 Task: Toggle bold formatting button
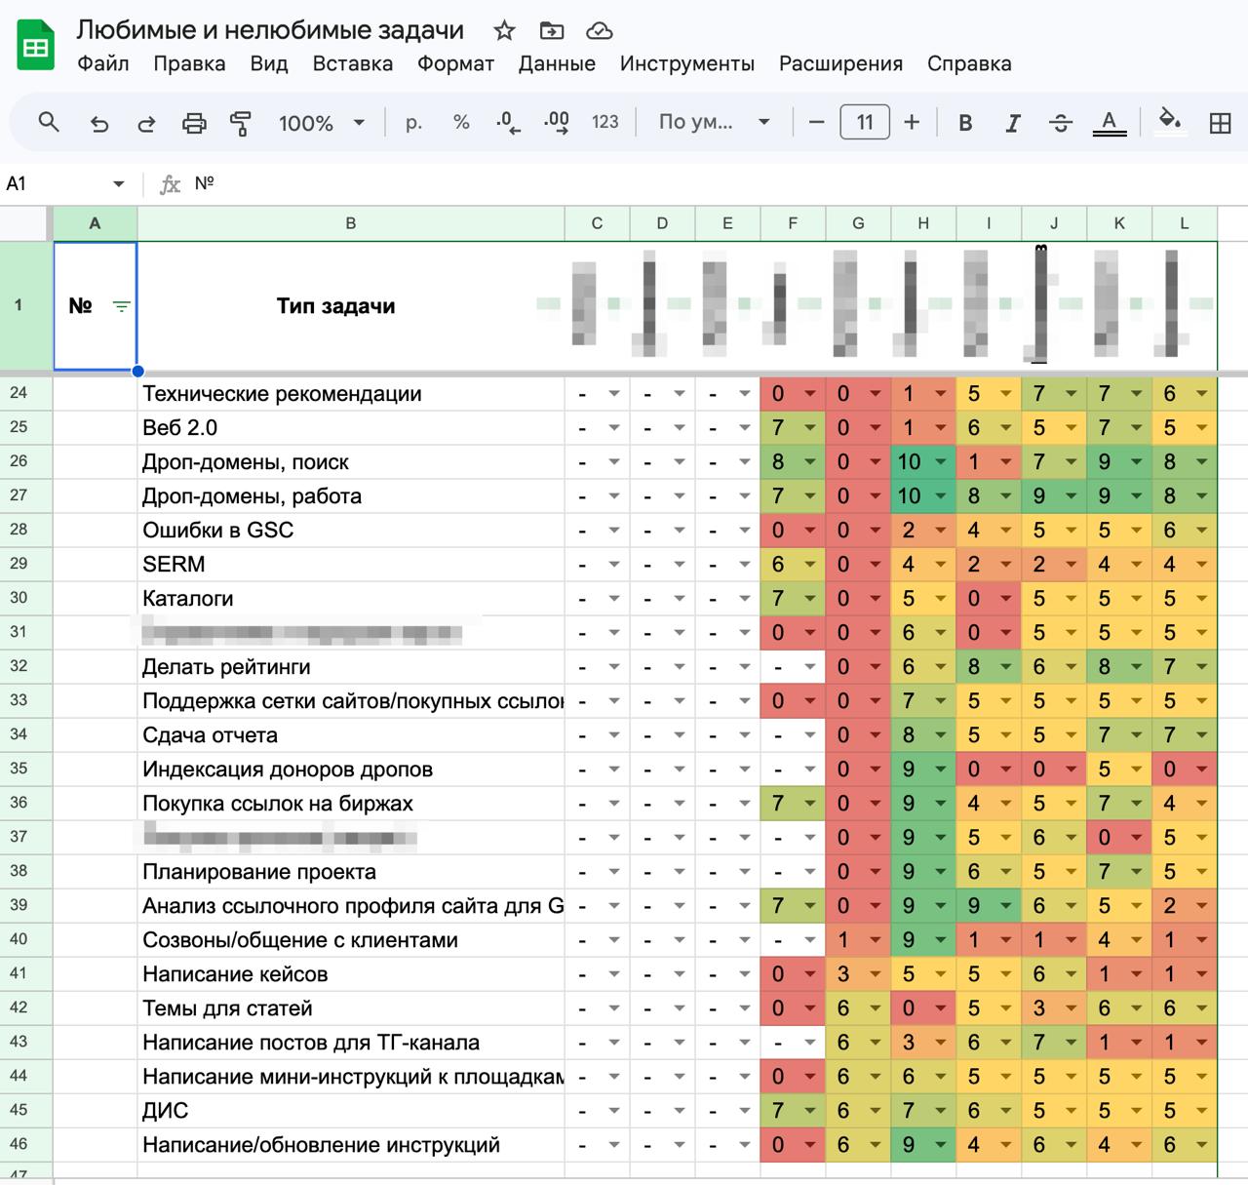coord(965,123)
